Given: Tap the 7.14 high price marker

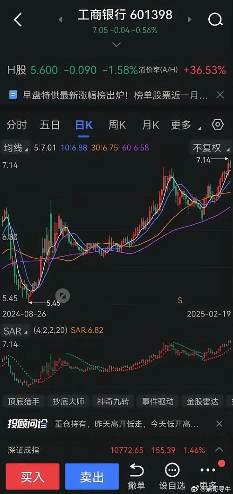Looking at the screenshot, I should pos(203,160).
